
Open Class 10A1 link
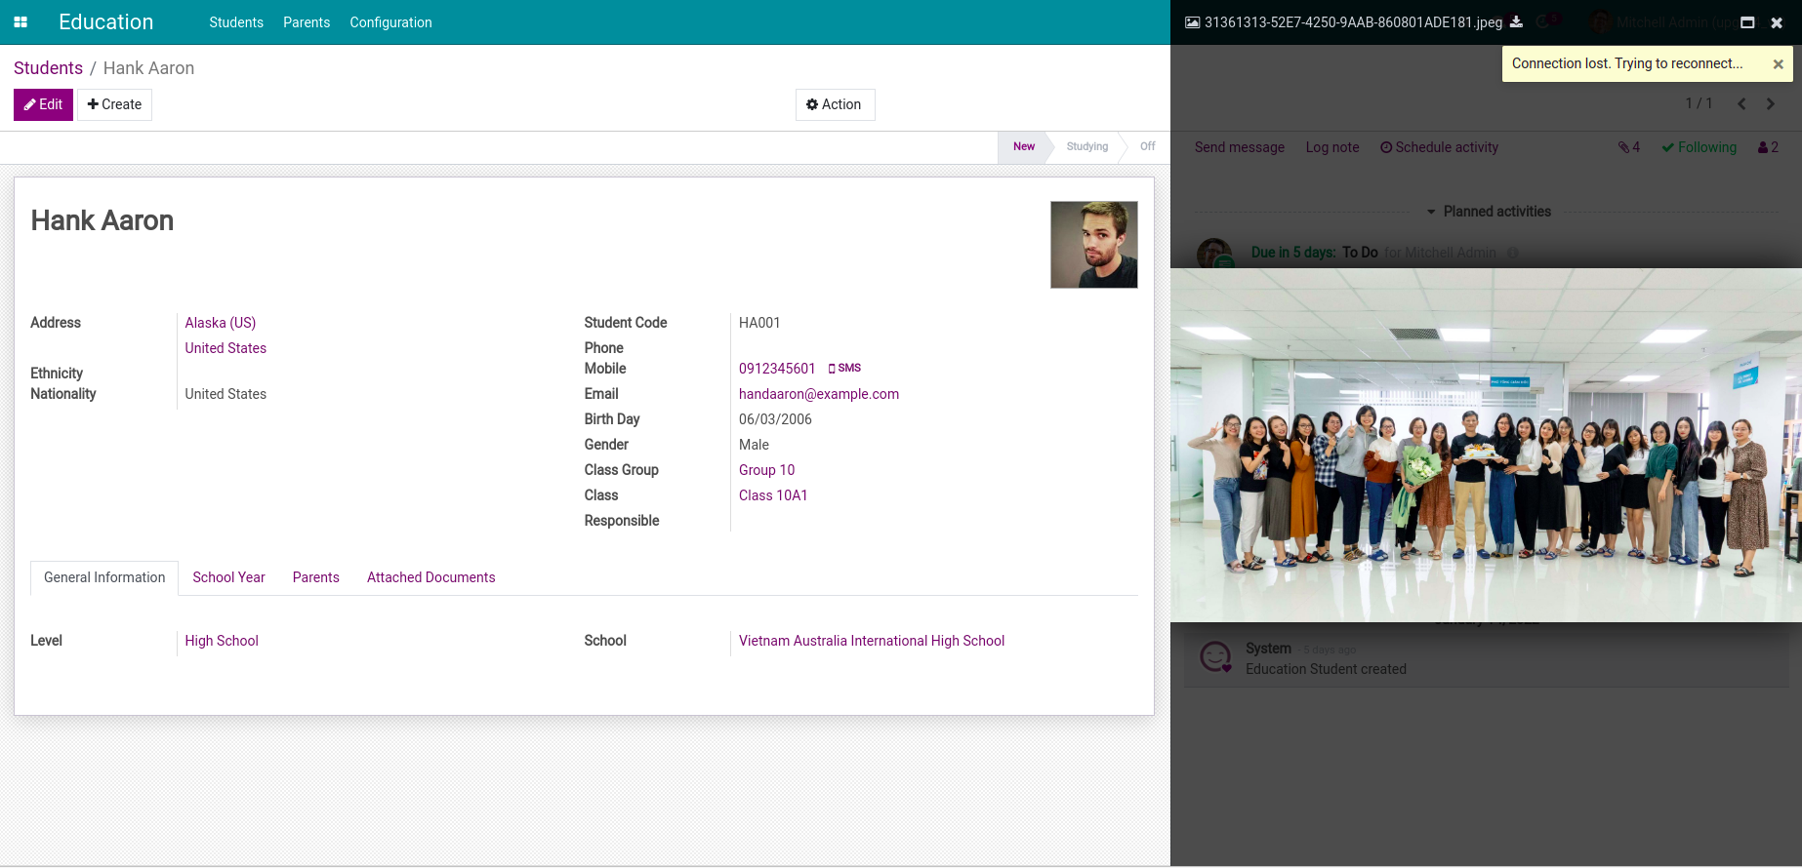pos(773,495)
